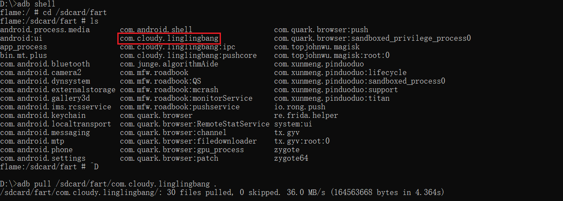Screen dimensions: 563x201
Task: Click the 'adb shell' command line
Action: click(27, 4)
